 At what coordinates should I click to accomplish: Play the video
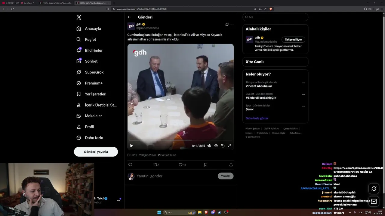131,146
